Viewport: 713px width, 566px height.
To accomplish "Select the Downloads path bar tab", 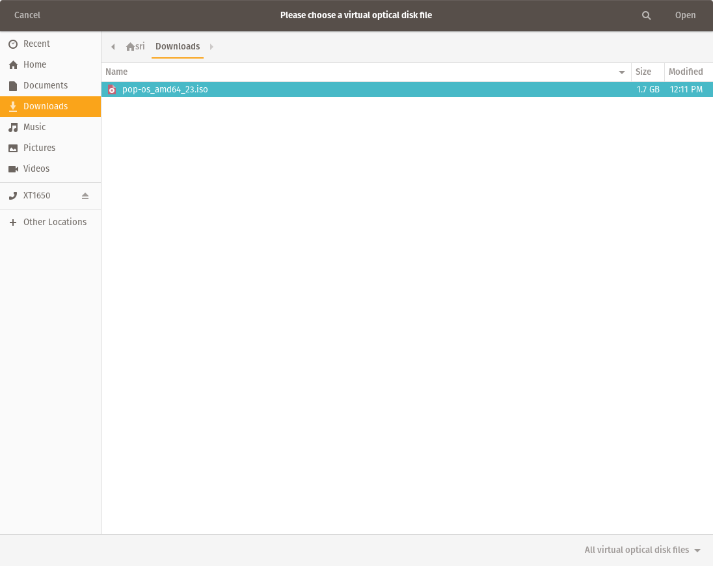I will (178, 47).
